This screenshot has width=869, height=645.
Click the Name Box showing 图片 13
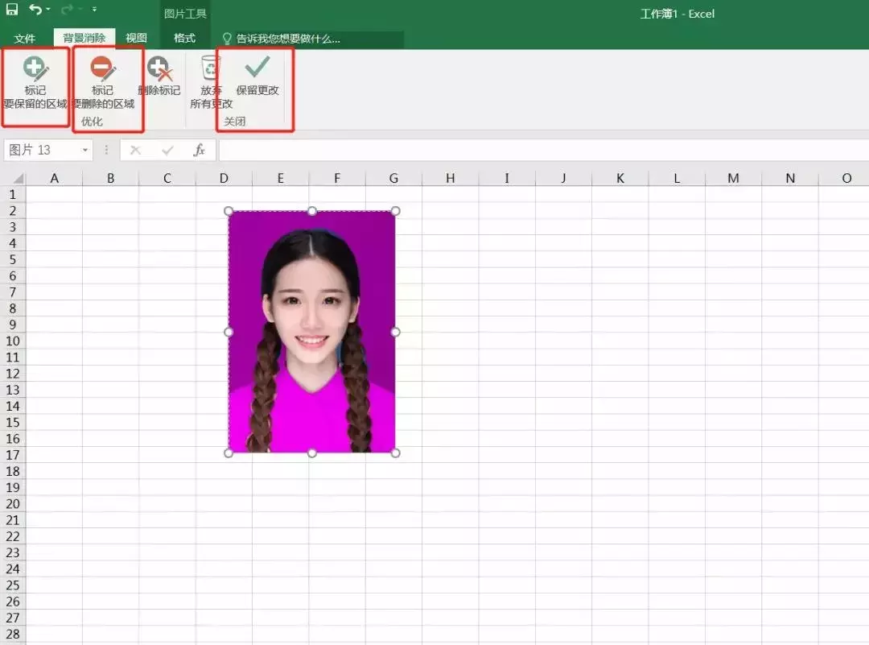coord(43,151)
